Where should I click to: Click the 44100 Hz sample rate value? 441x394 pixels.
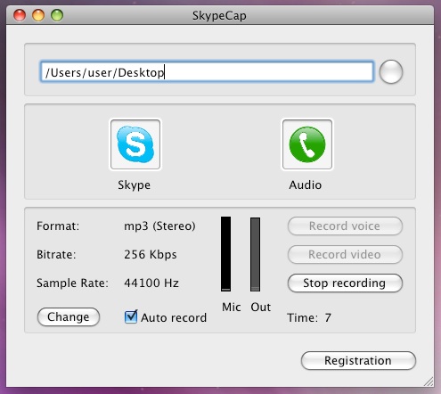(x=151, y=283)
